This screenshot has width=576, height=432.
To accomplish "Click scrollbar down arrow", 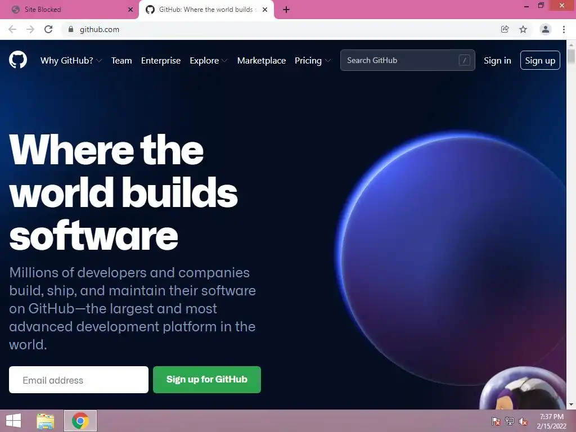I will [571, 405].
